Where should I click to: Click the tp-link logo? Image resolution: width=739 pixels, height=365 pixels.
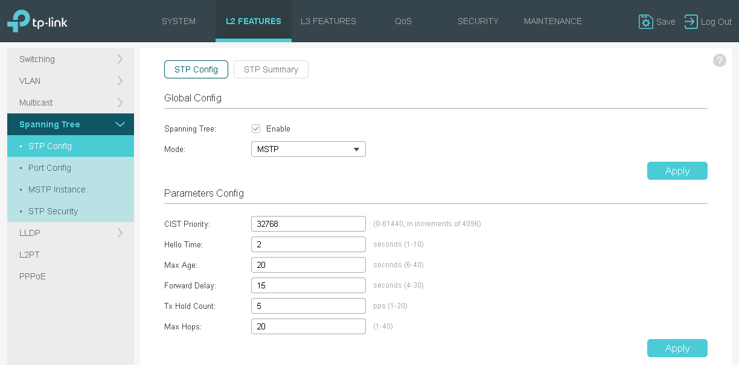click(x=37, y=21)
